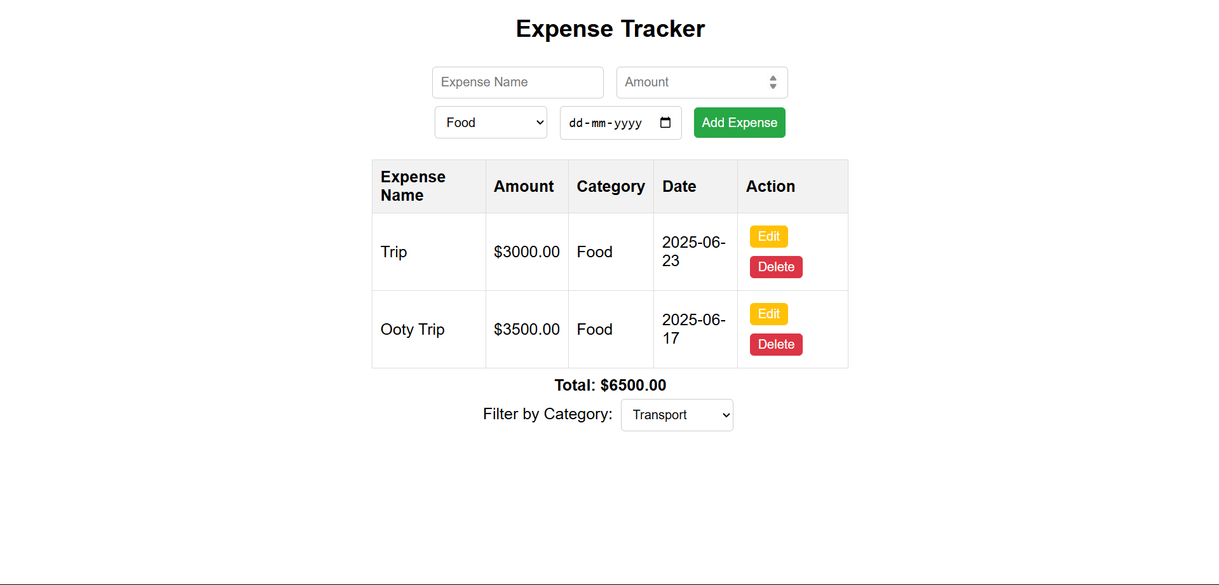Edit the Ooty Trip expense
Image resolution: width=1219 pixels, height=585 pixels.
(768, 314)
